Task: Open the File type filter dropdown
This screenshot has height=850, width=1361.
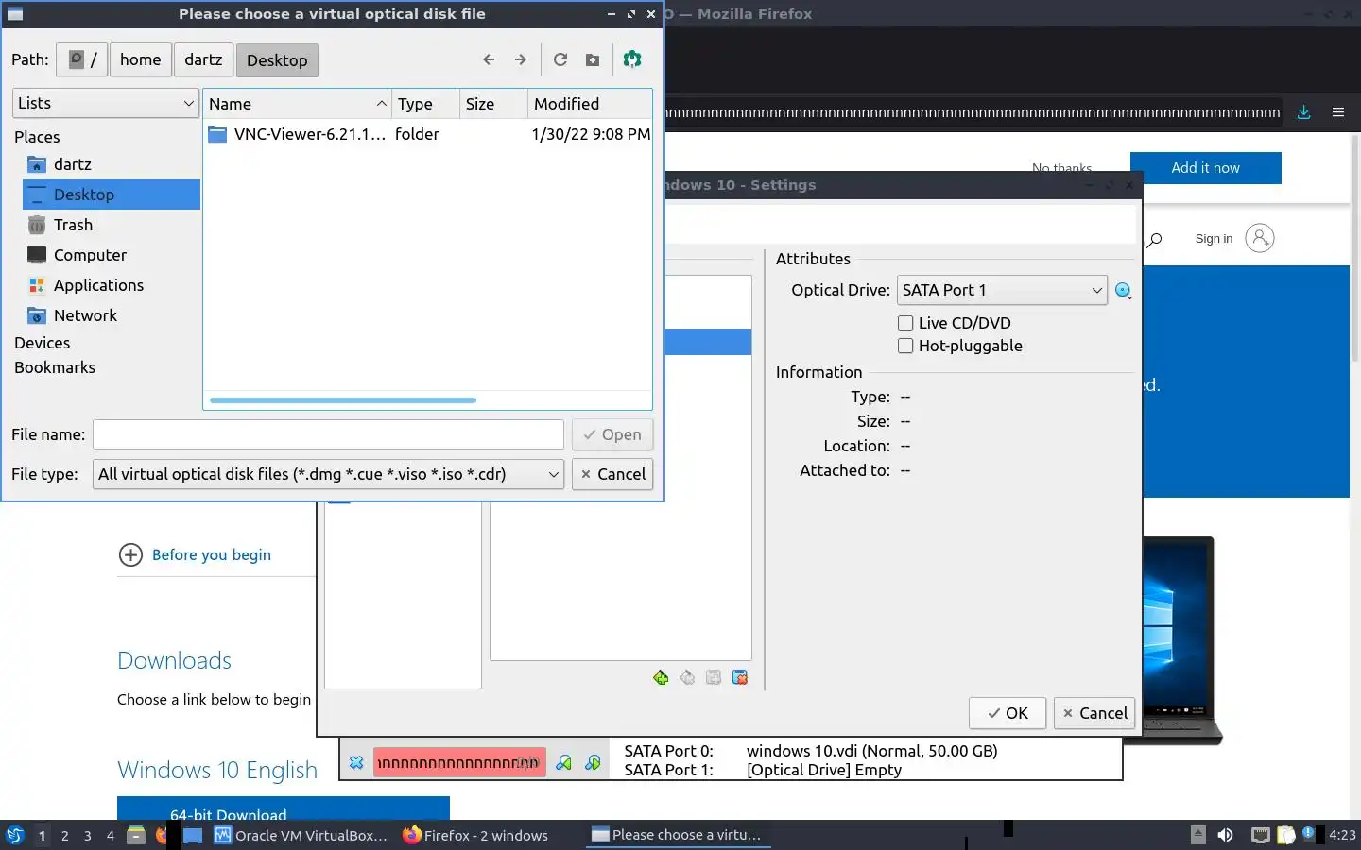Action: [328, 474]
